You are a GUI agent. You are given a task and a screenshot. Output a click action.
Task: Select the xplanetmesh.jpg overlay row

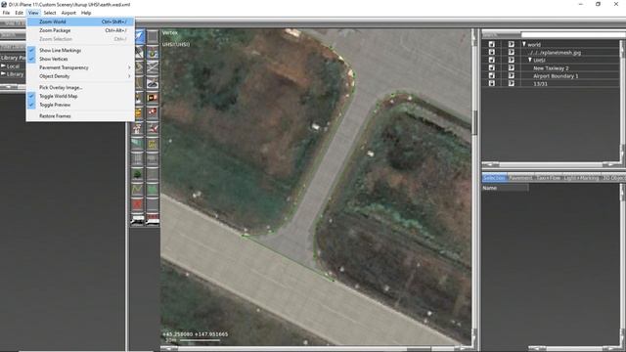555,52
